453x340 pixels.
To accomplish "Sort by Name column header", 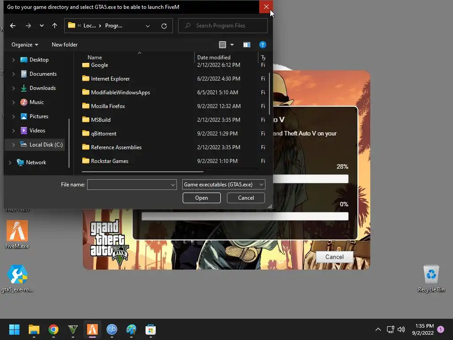I will point(95,57).
